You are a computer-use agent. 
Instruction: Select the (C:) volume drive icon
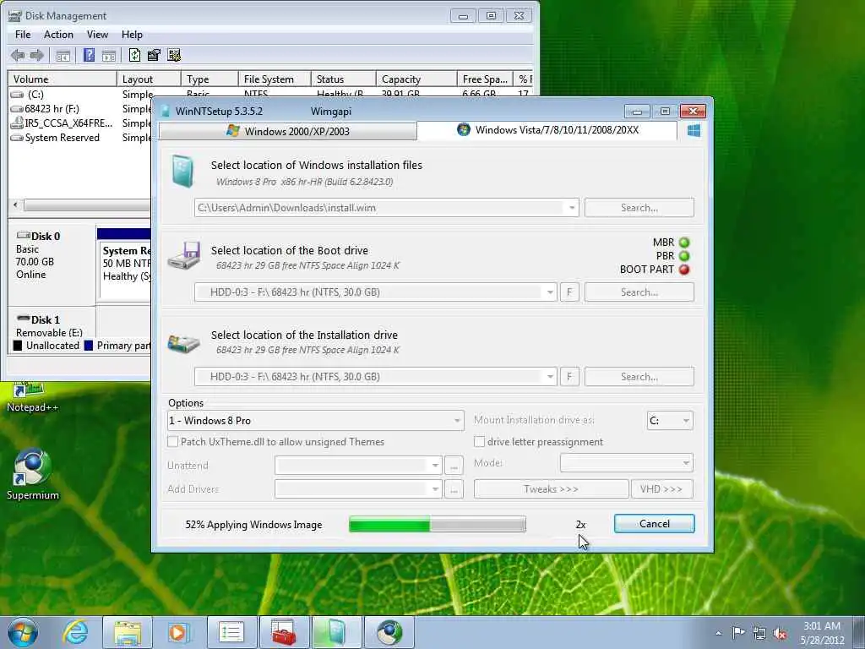[x=17, y=95]
